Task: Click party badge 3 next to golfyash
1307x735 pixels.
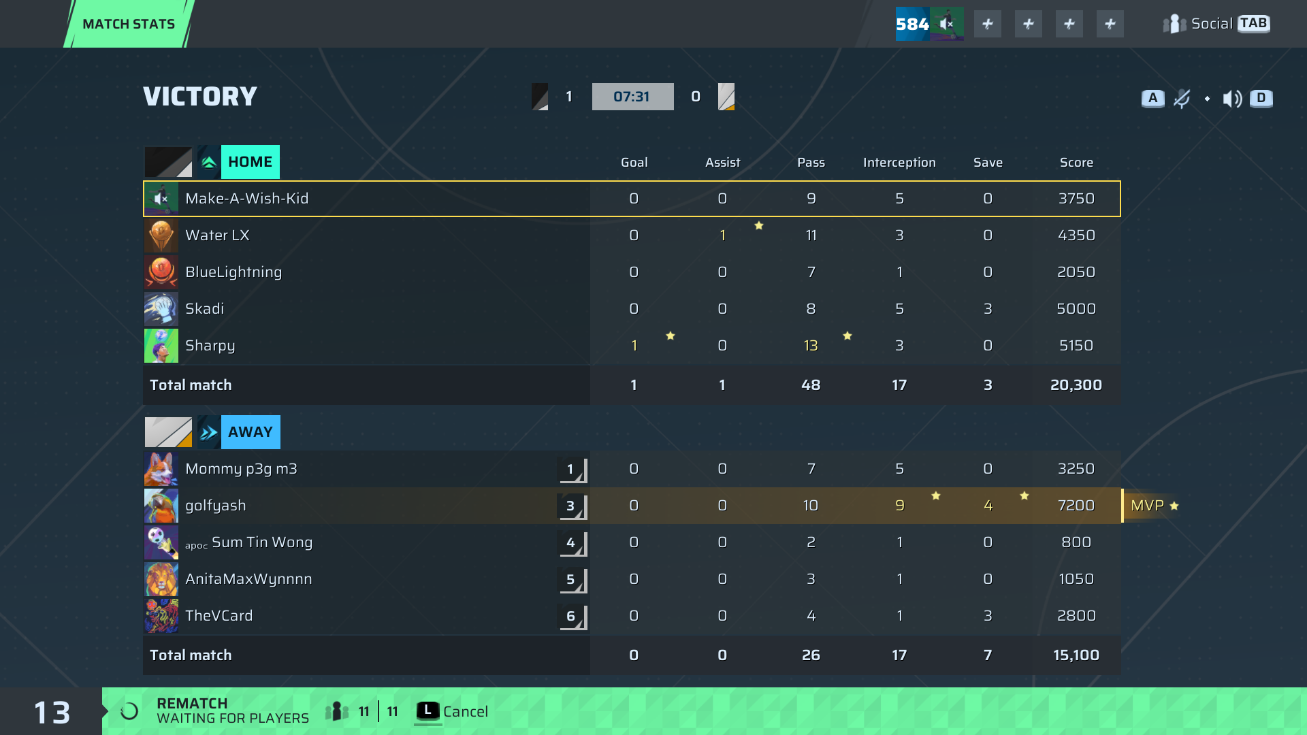Action: [572, 506]
